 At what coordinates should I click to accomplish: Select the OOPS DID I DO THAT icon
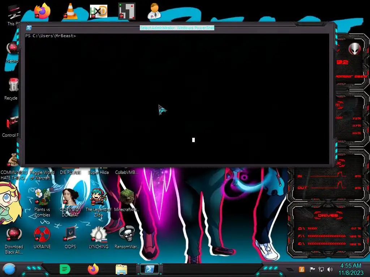[70, 203]
